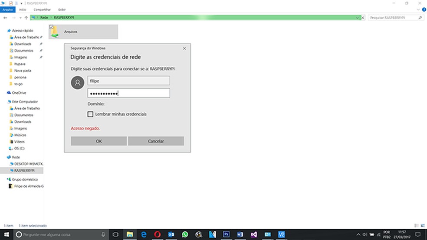The height and width of the screenshot is (240, 427).
Task: Open Task View on the taskbar
Action: click(x=115, y=234)
